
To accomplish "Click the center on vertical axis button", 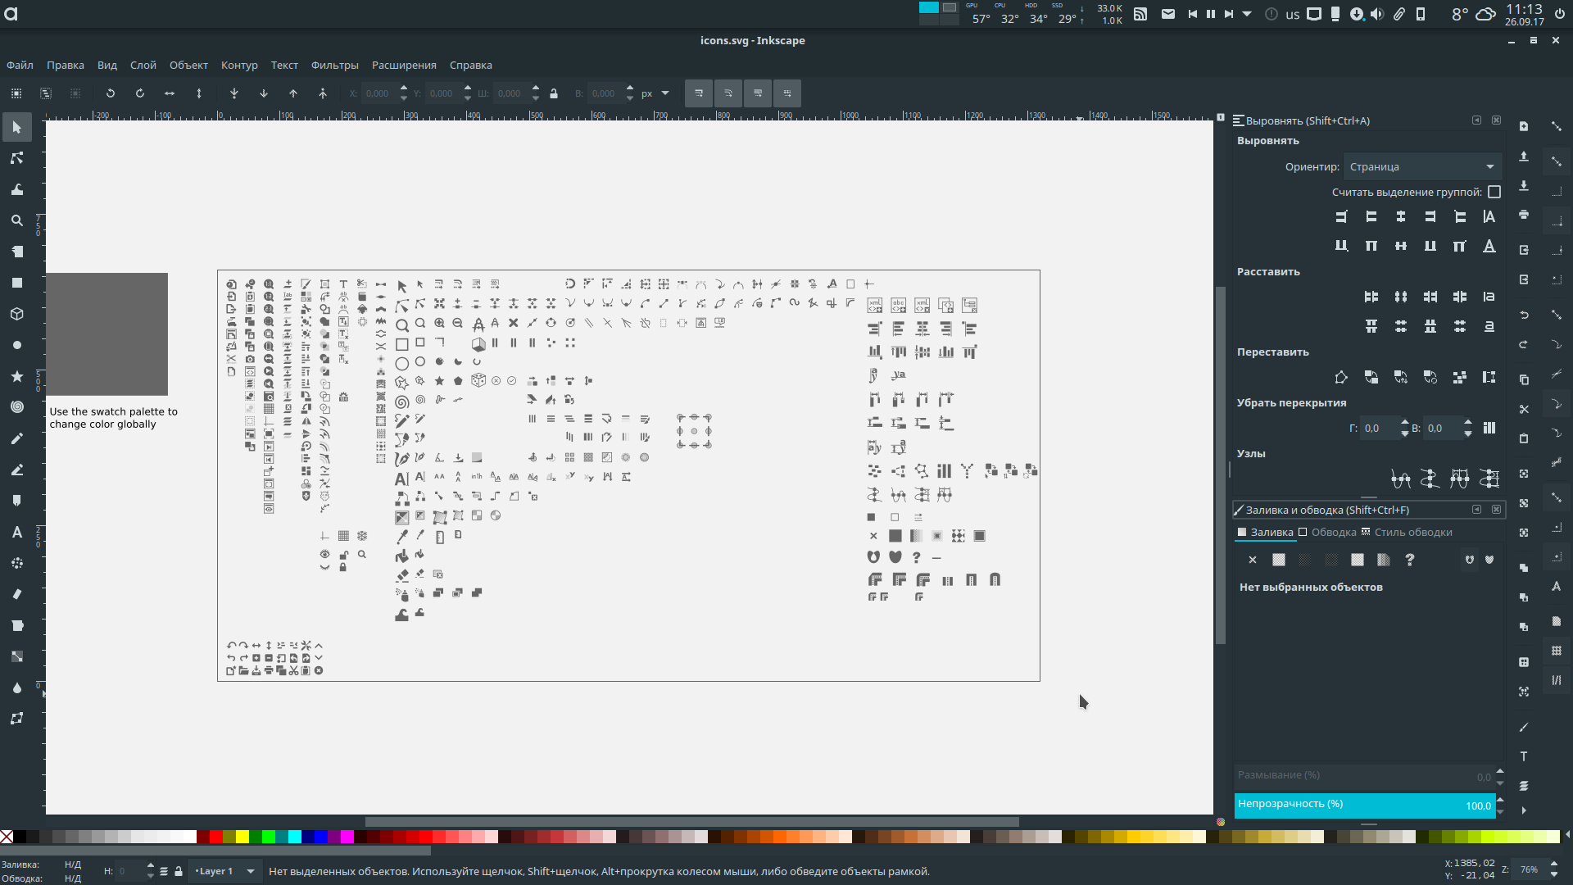I will (x=1400, y=216).
